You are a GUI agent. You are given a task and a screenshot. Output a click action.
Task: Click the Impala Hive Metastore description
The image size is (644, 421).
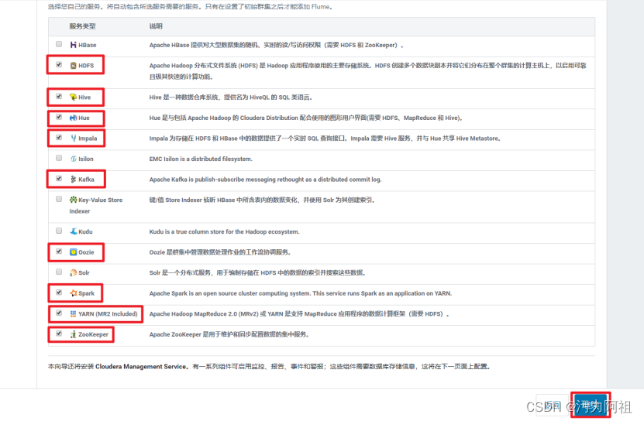click(x=325, y=139)
